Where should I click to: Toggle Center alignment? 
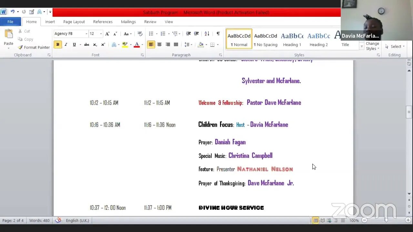[x=159, y=44]
